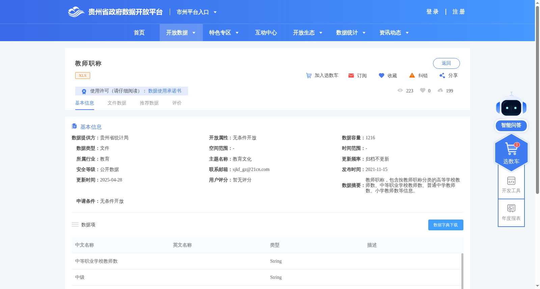Click the data table inner scrollbar
Image resolution: width=540 pixels, height=289 pixels.
tap(462, 271)
